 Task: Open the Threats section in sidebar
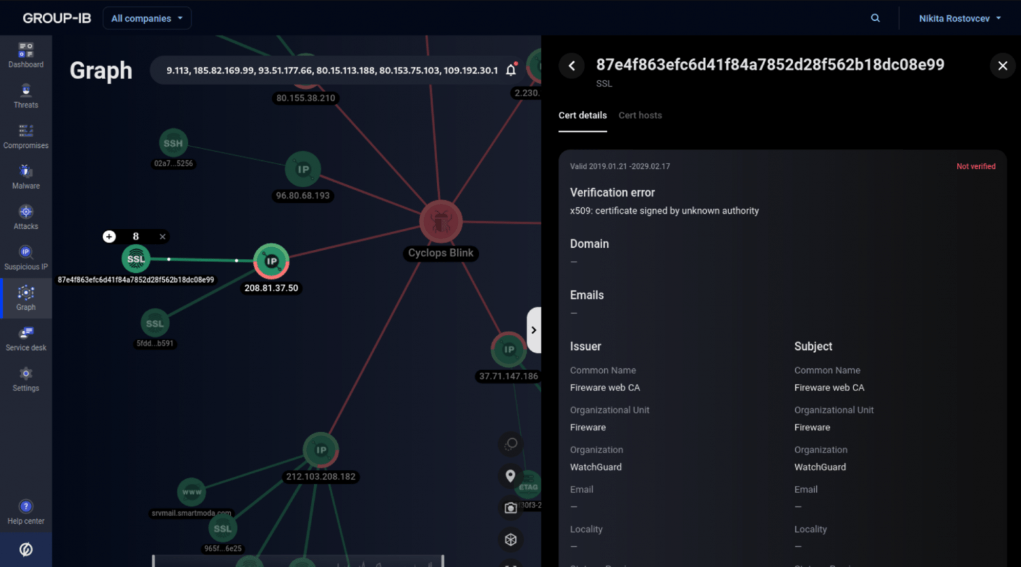(26, 95)
